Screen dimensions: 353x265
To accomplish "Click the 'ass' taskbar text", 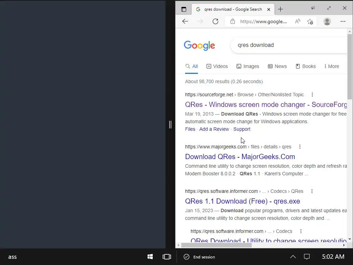I will click(12, 257).
